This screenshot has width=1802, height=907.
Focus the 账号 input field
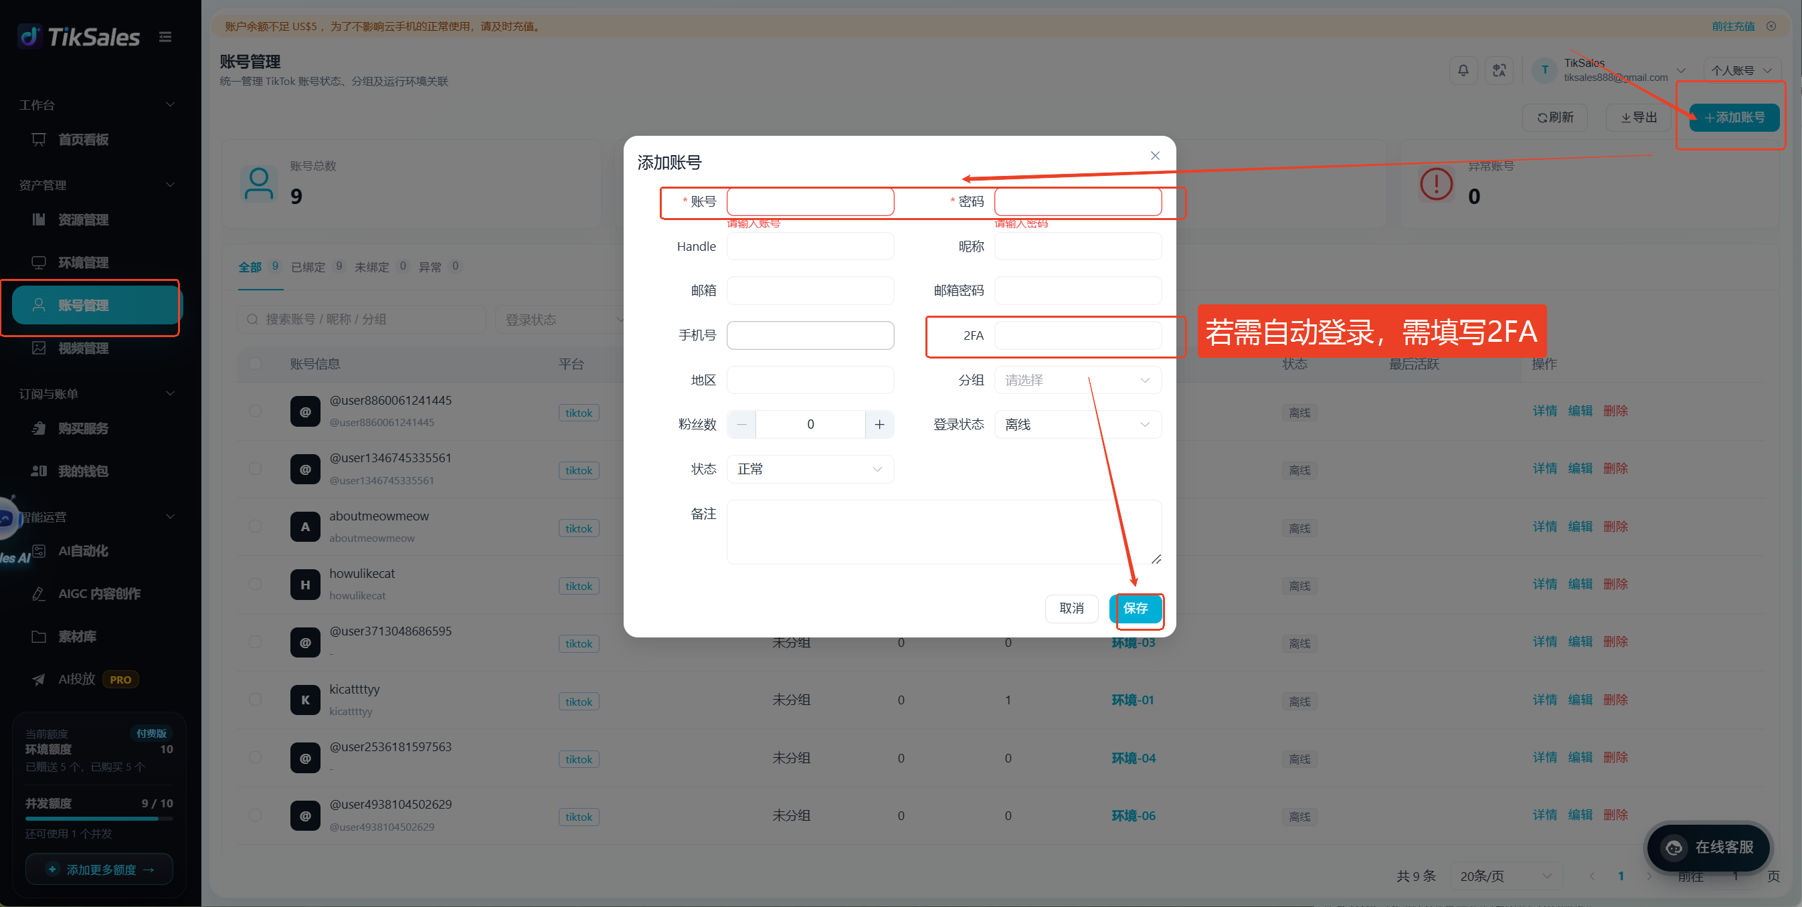click(x=810, y=201)
